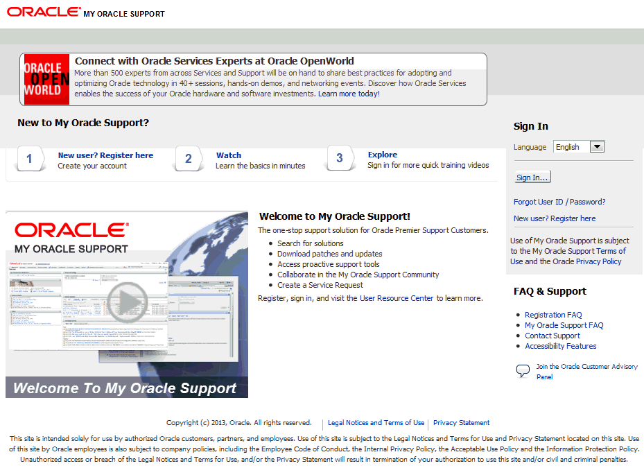Click the Oracle logo inside the video thumbnail
Screen dimensions: 644x468
72,230
